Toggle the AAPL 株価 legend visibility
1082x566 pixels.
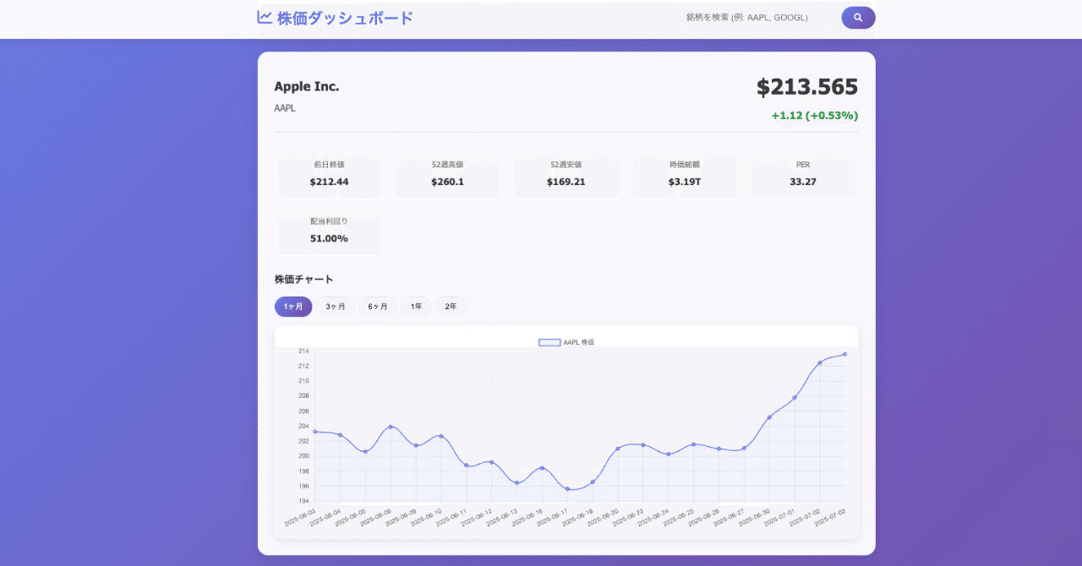tap(566, 341)
